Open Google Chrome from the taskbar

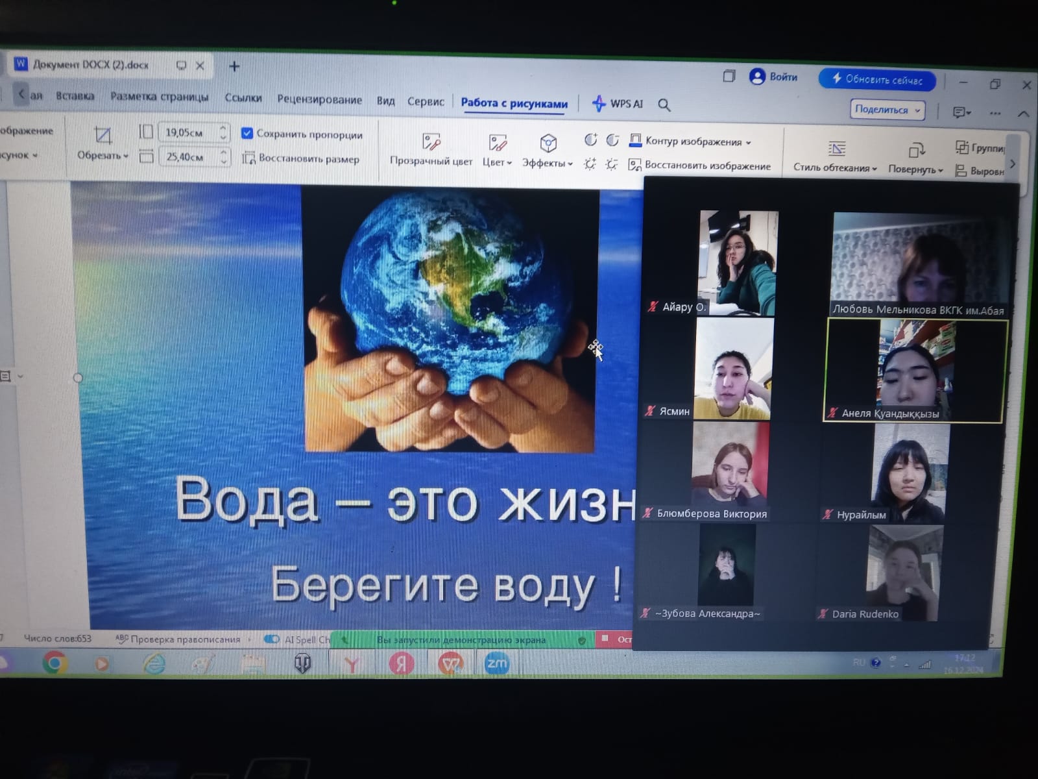(x=54, y=663)
